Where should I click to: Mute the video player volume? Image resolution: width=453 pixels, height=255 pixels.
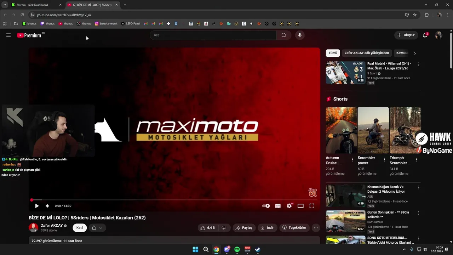pos(47,206)
